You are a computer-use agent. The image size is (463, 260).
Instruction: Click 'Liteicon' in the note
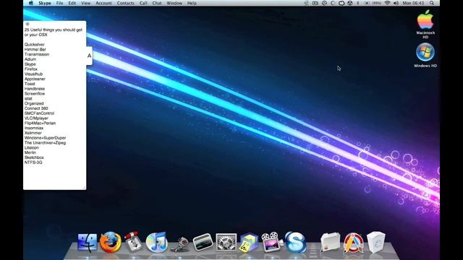tap(32, 147)
